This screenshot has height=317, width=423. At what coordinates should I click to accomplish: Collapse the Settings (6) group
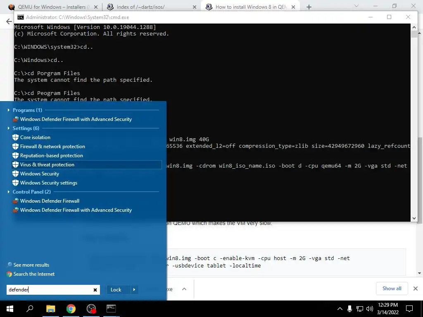(9, 128)
